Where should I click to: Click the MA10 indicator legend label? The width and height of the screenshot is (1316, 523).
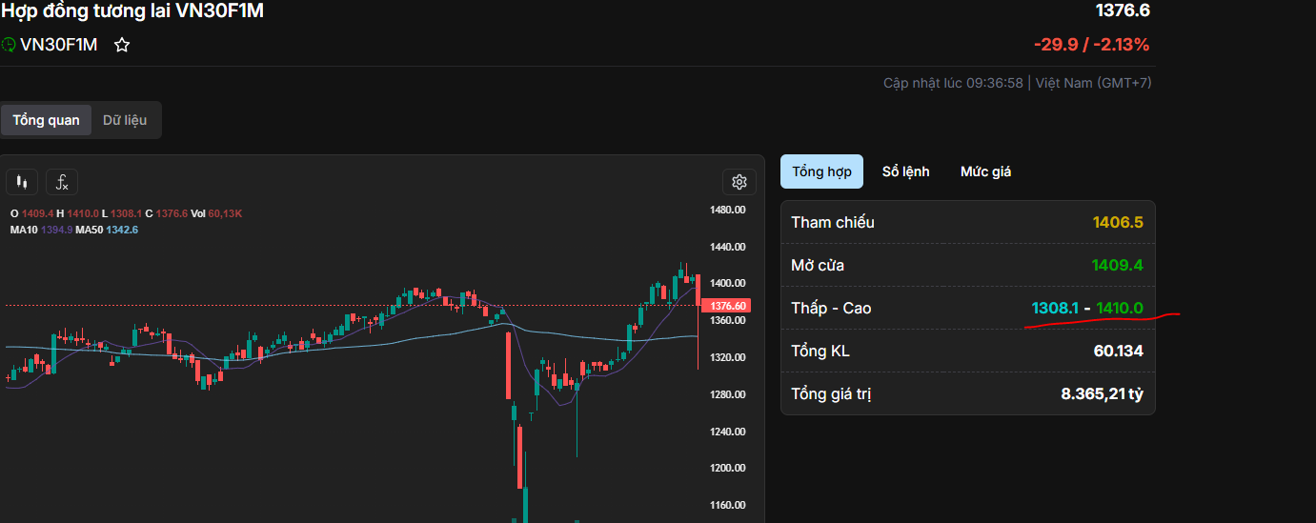[24, 230]
